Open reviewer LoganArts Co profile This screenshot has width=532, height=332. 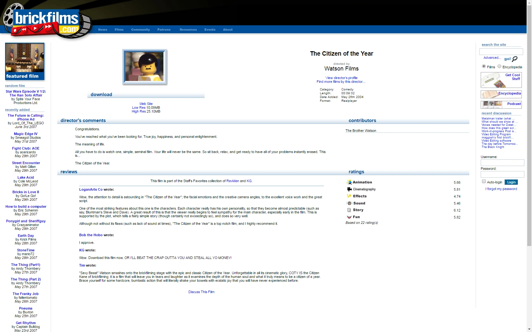point(91,189)
